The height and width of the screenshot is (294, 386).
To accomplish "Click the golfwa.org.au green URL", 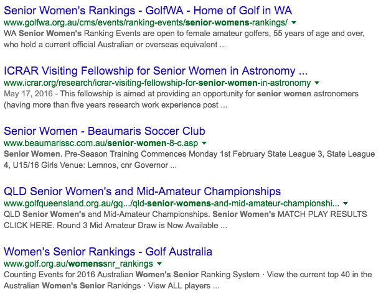I will [146, 22].
